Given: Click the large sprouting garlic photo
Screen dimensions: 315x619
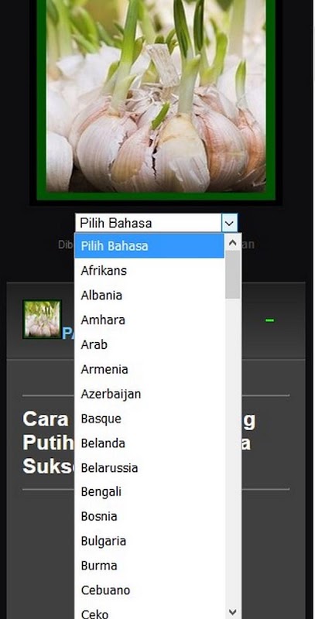Looking at the screenshot, I should pos(156,96).
